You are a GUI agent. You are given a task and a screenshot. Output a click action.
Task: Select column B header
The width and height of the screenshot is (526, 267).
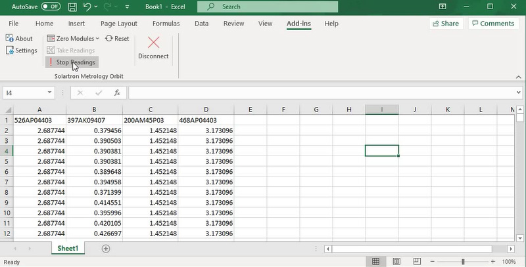tap(94, 110)
